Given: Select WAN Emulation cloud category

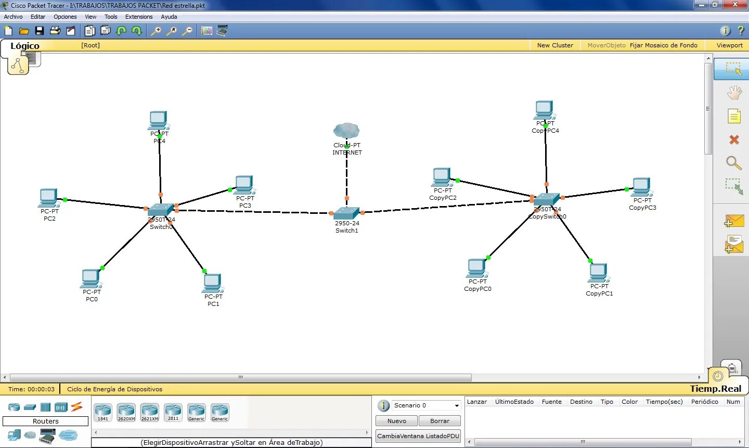Looking at the screenshot, I should [30, 434].
